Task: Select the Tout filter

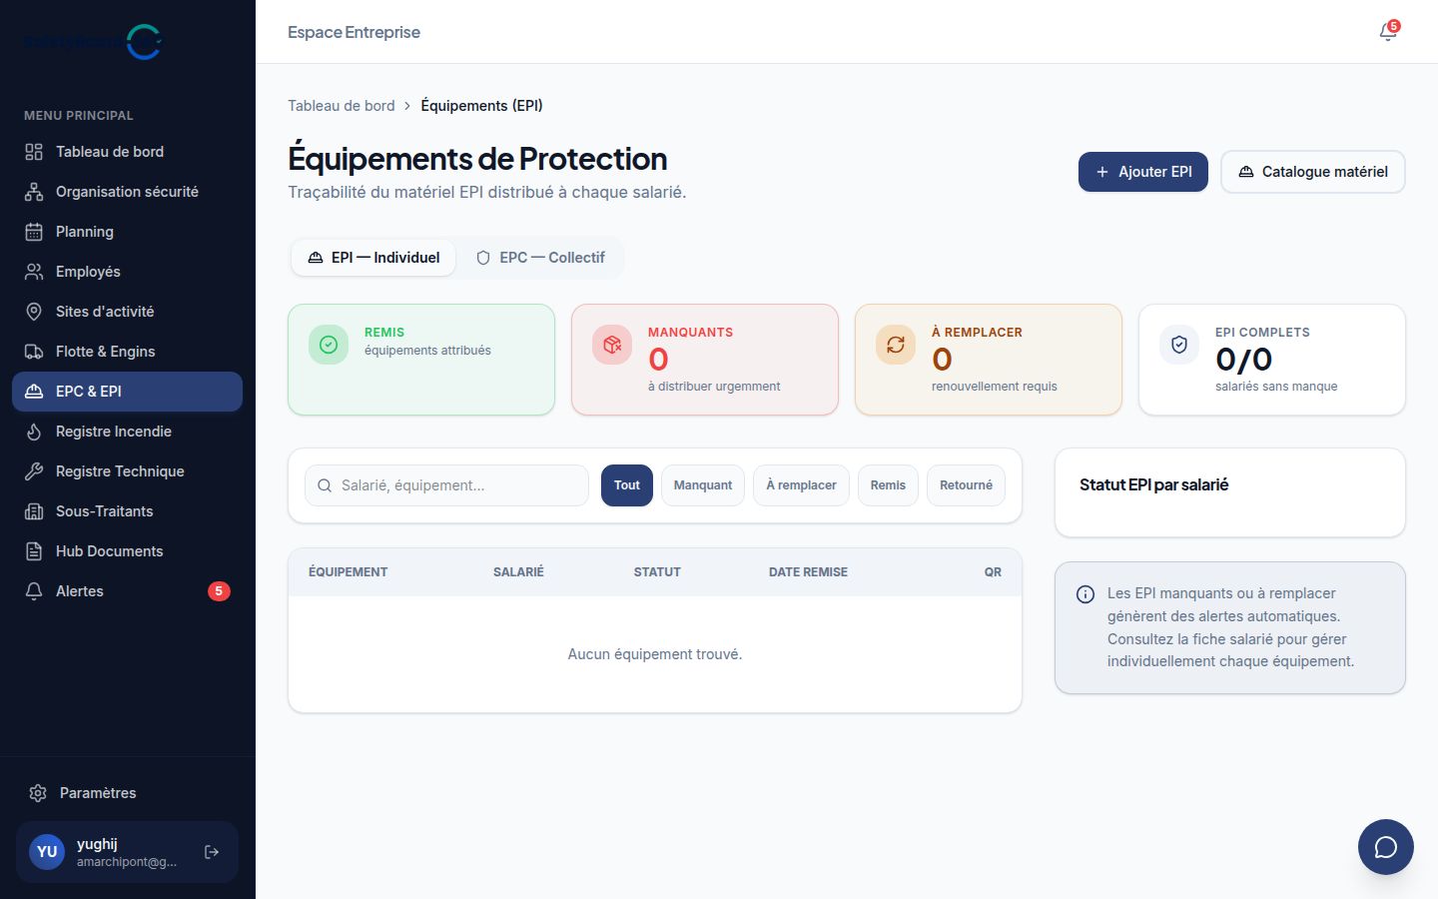Action: (627, 485)
